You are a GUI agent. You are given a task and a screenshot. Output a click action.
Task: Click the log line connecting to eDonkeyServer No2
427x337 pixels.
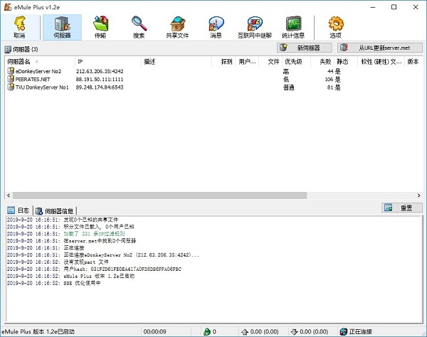point(103,255)
